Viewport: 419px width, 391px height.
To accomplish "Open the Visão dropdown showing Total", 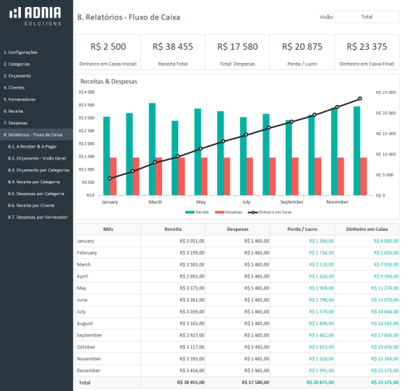I will click(366, 17).
